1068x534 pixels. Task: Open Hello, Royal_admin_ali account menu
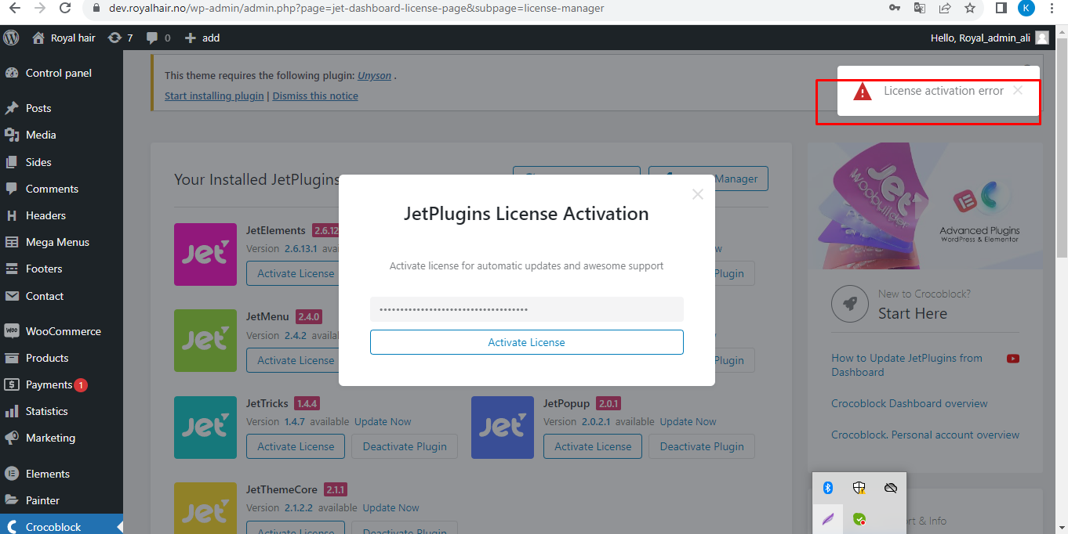[989, 38]
